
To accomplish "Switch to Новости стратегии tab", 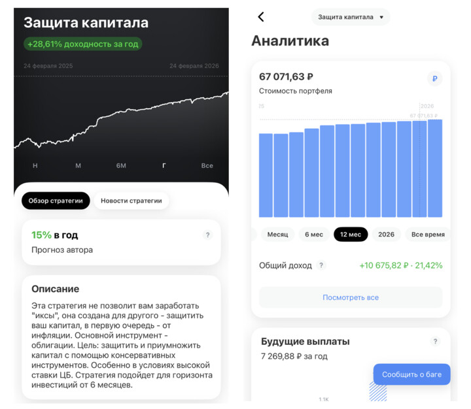I will tap(131, 201).
